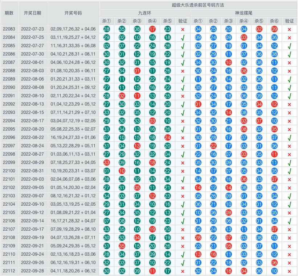The width and height of the screenshot is (298, 276).
Task: Click 杀③ header under 神龙摆尾
Action: point(228,21)
